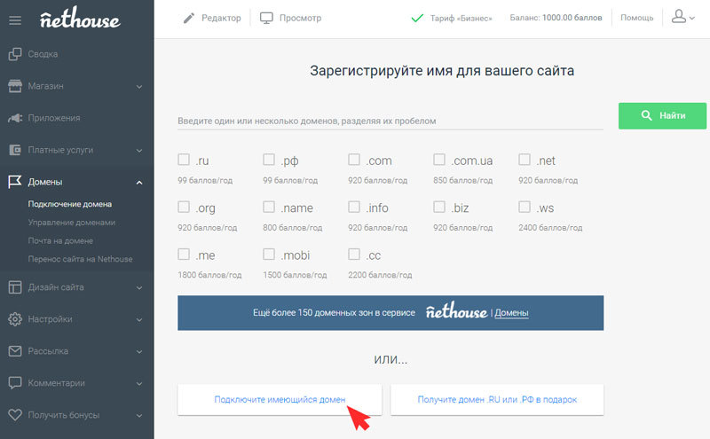Expand the Рассылка section chevron
Screen dimensions: 710x439
click(x=139, y=352)
